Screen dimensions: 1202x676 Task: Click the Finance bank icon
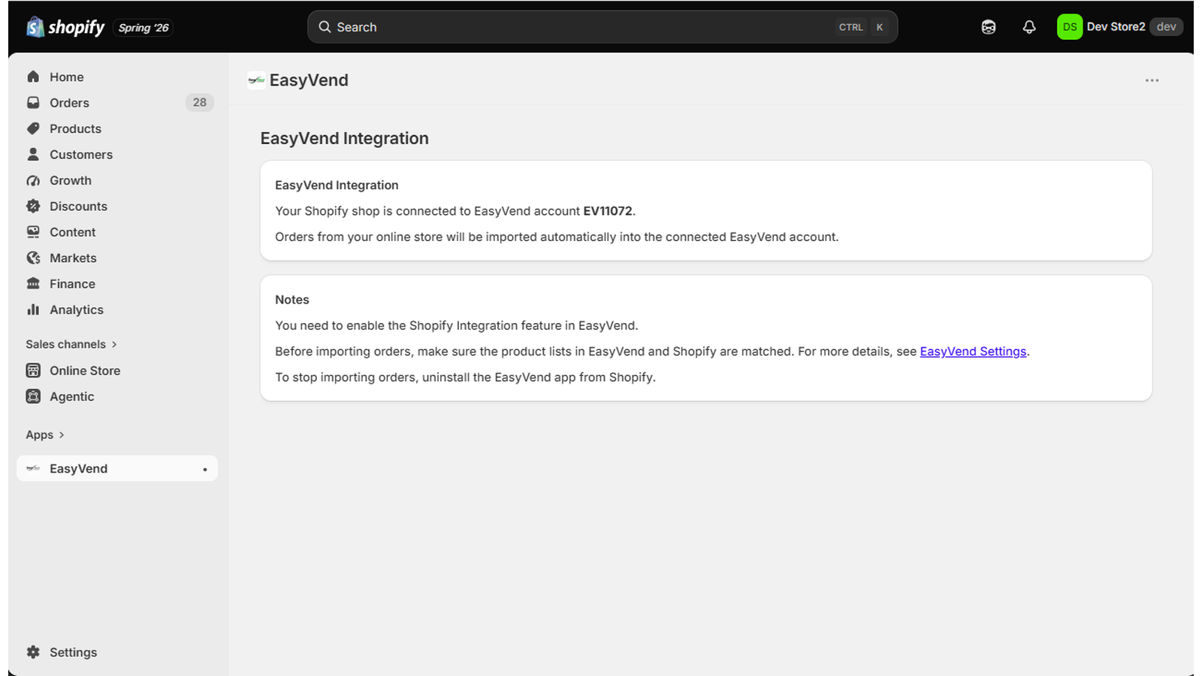pos(33,284)
